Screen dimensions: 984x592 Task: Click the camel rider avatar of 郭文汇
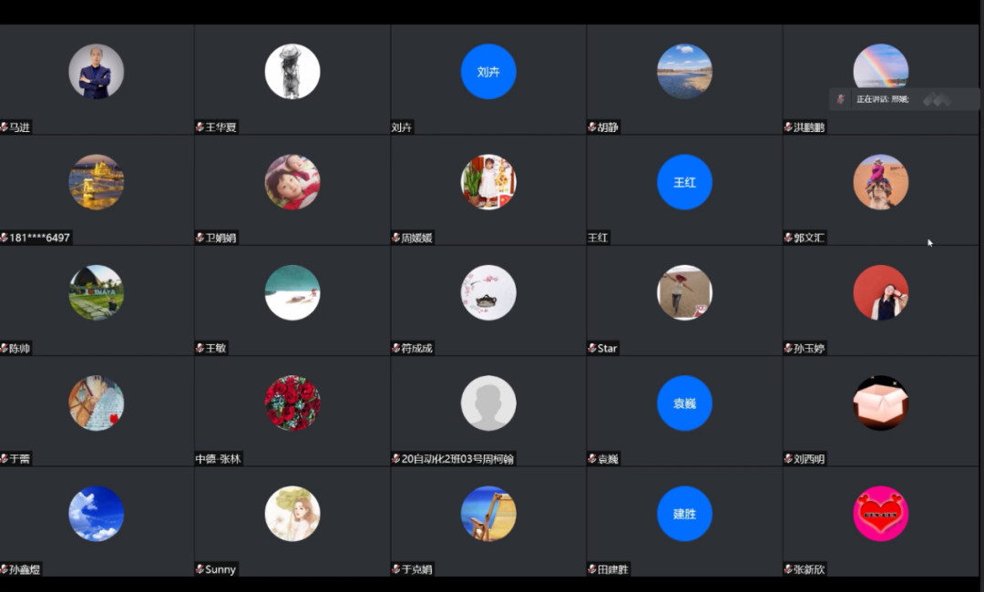(x=880, y=182)
